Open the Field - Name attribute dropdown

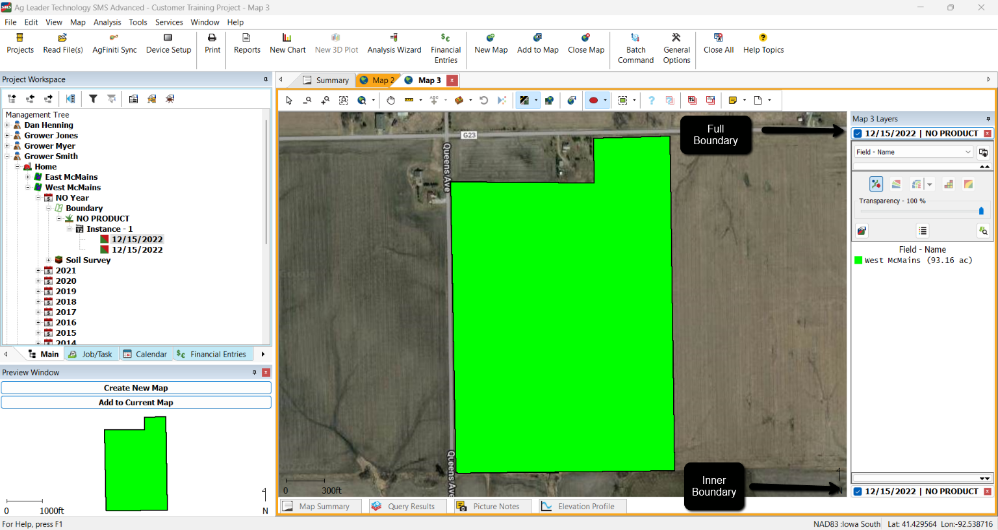pos(913,152)
